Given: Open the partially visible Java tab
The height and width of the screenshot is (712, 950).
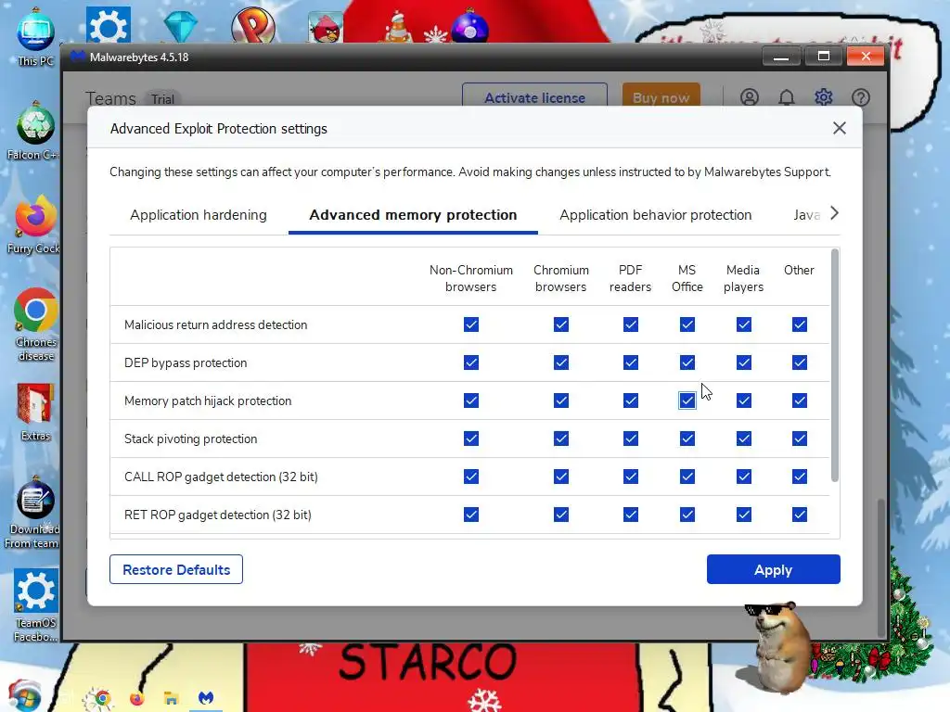Looking at the screenshot, I should tap(806, 215).
